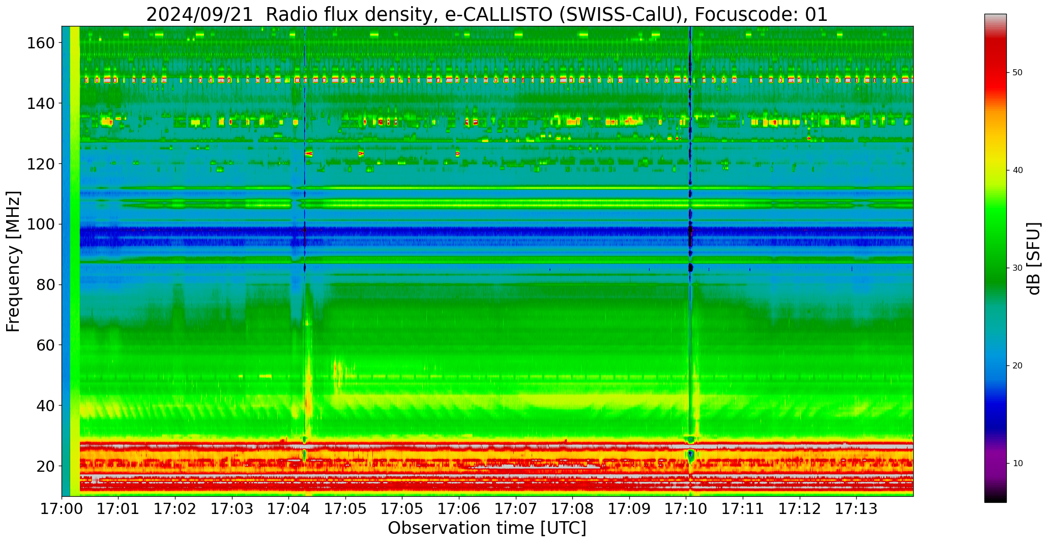Click the 17:06 time tick label

459,508
